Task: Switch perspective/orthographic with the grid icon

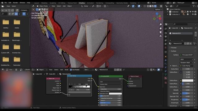Action: [x=161, y=36]
